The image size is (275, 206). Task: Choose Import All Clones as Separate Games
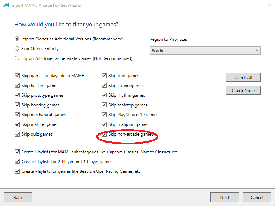[17, 58]
